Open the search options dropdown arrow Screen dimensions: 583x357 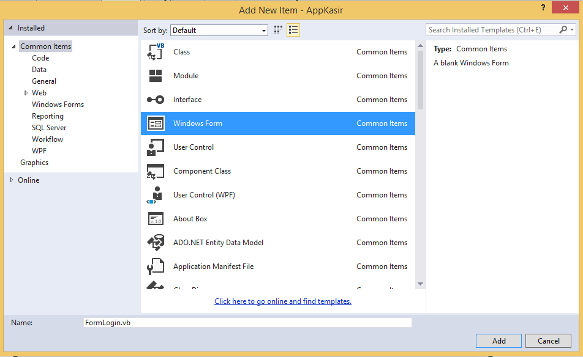(572, 30)
